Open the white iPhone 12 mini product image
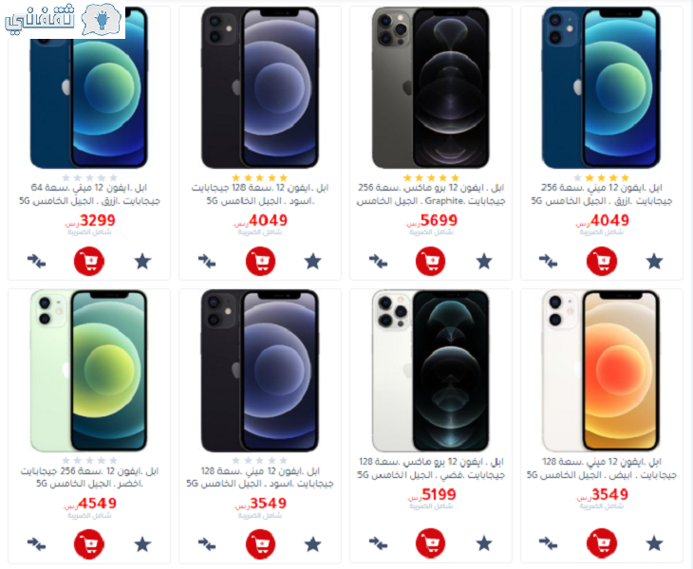 click(602, 371)
